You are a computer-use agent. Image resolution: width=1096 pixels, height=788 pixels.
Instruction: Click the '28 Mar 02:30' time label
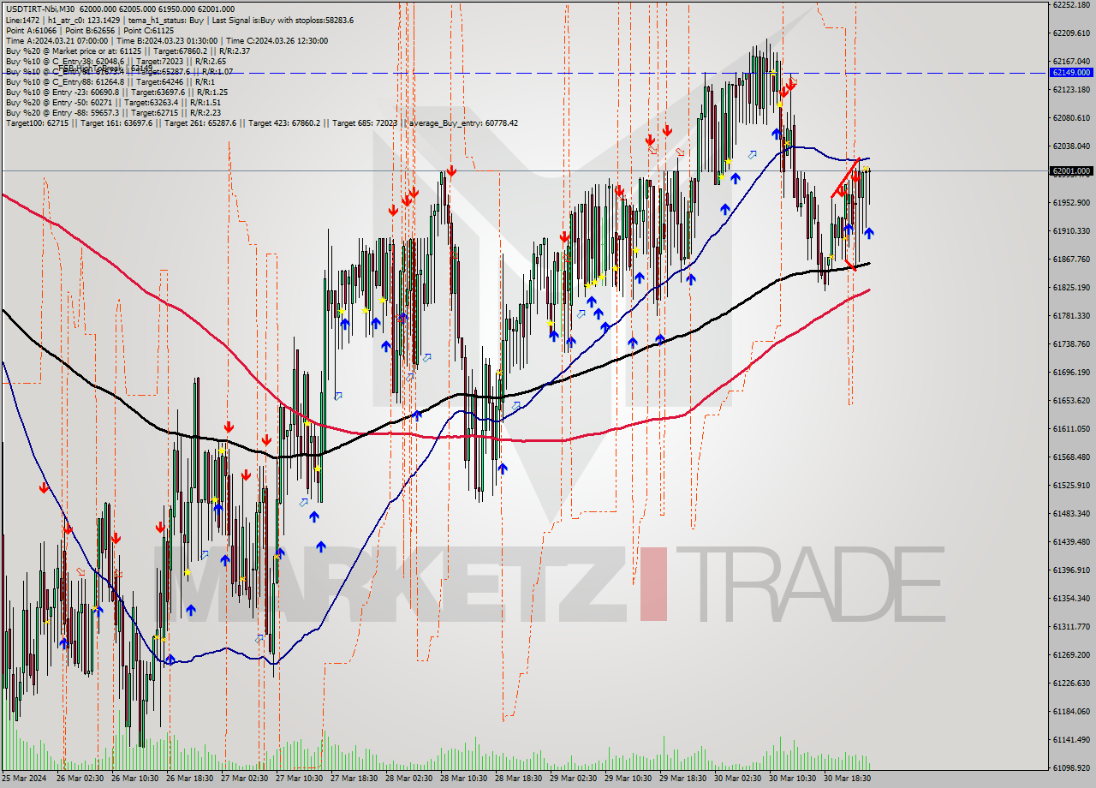409,779
